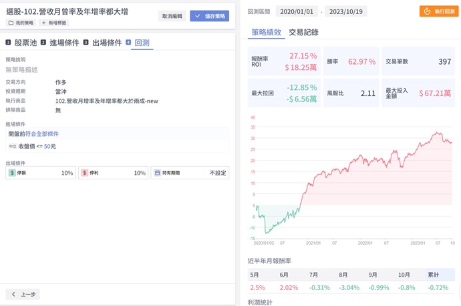Edit the backtest start date 2020/01/01
Viewport: 461px width, 306px height.
point(296,12)
